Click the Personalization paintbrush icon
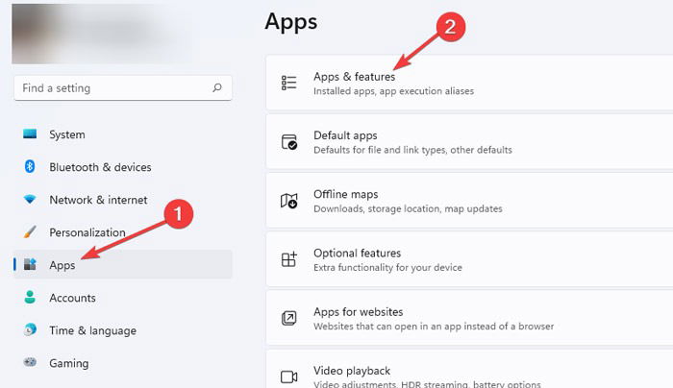This screenshot has width=673, height=388. coord(30,232)
